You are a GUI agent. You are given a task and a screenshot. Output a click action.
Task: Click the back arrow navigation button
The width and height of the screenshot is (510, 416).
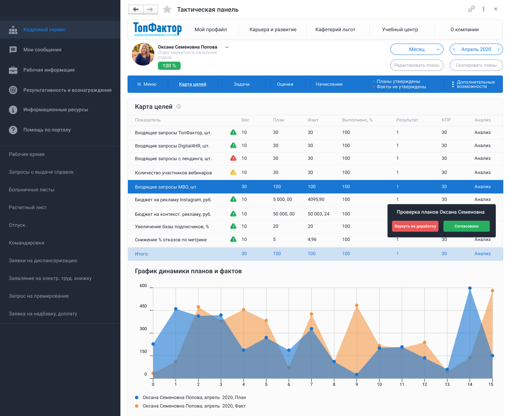pos(136,10)
